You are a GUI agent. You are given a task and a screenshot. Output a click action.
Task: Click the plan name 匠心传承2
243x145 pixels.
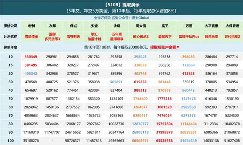click(x=141, y=36)
